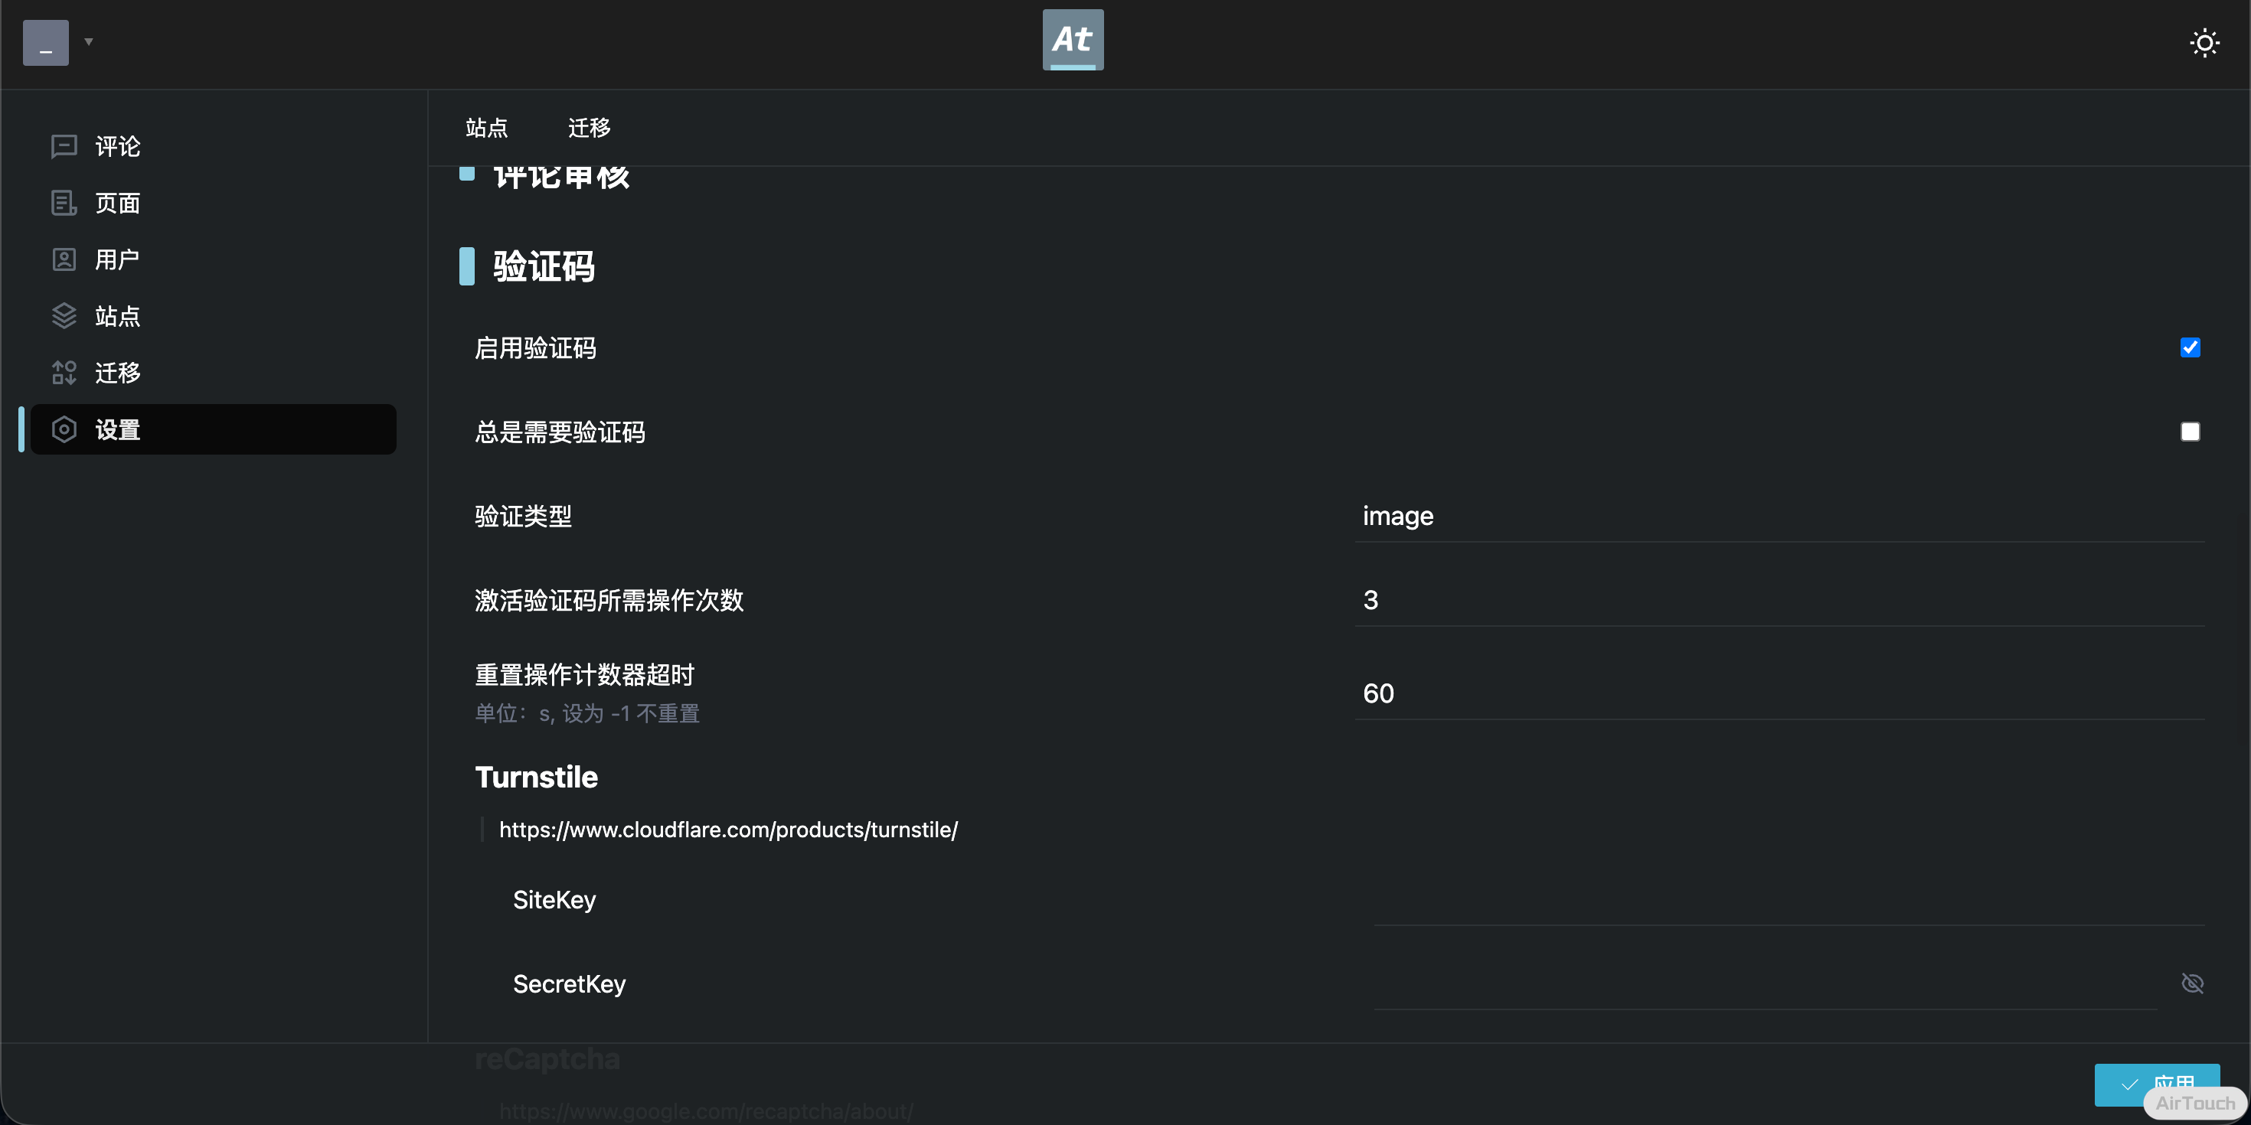Screen dimensions: 2251x1125
Task: Click the Artalk 'At' logo
Action: coord(1072,40)
